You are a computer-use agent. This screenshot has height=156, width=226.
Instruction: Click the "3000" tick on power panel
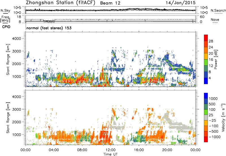click(16, 51)
